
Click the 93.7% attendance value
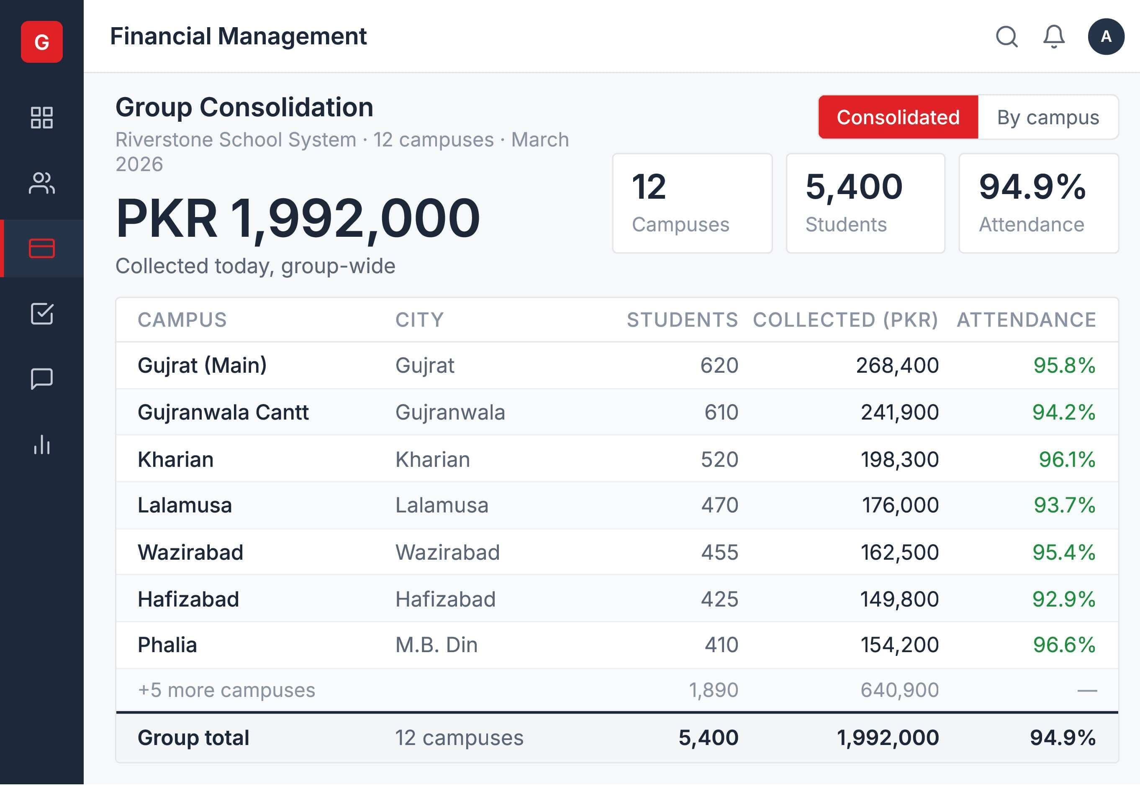1064,505
